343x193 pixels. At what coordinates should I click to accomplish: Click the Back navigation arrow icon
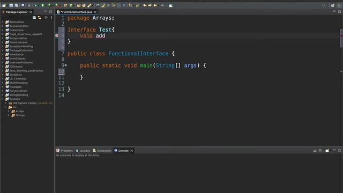pos(155,5)
